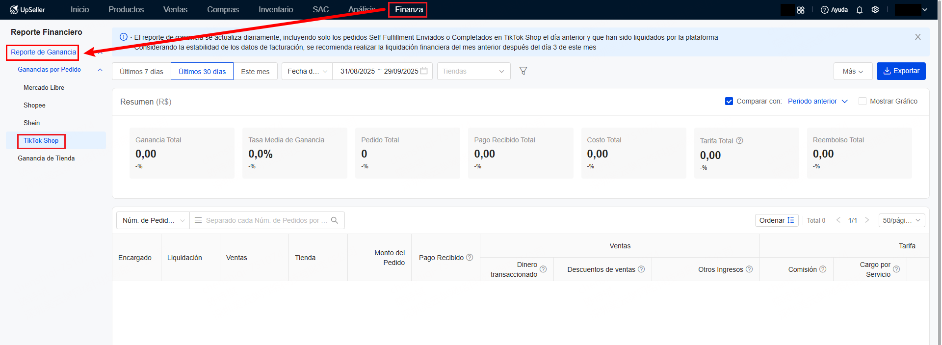942x345 pixels.
Task: Click the filter funnel icon
Action: tap(523, 71)
